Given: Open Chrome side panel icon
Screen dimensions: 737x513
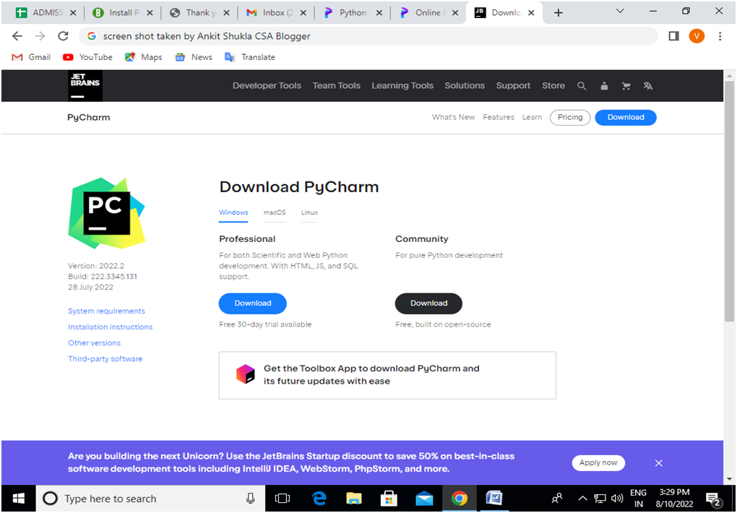Looking at the screenshot, I should tap(673, 36).
